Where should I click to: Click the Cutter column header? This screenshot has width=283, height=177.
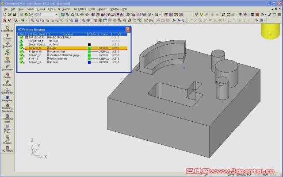pyautogui.click(x=104, y=34)
